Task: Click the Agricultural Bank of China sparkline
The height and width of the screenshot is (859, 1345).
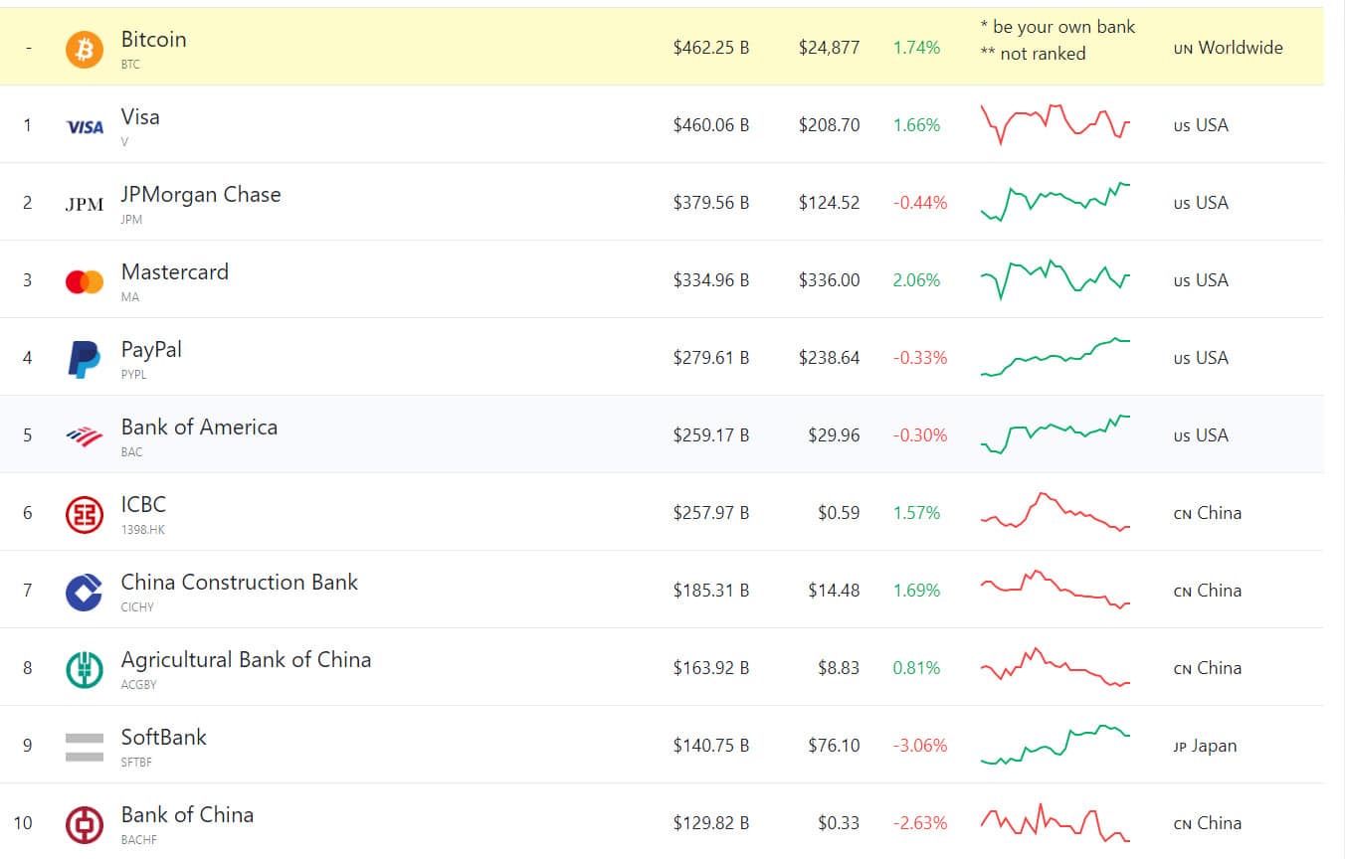Action: [1056, 667]
